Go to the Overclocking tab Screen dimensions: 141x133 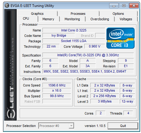[100, 19]
